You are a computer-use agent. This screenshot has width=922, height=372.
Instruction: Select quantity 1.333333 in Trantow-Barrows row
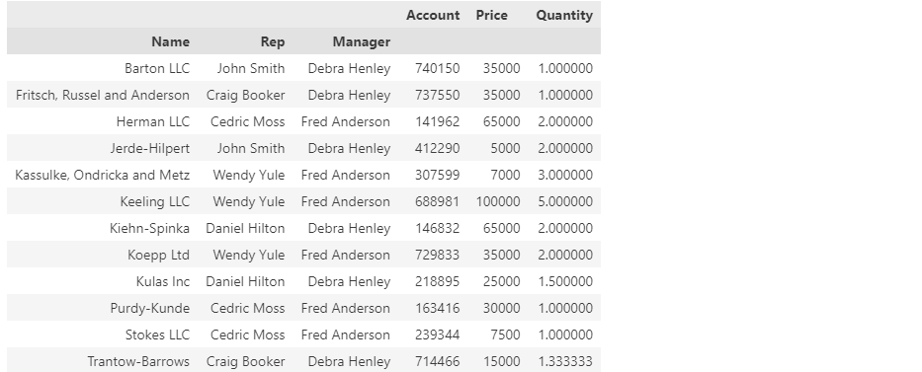point(565,361)
